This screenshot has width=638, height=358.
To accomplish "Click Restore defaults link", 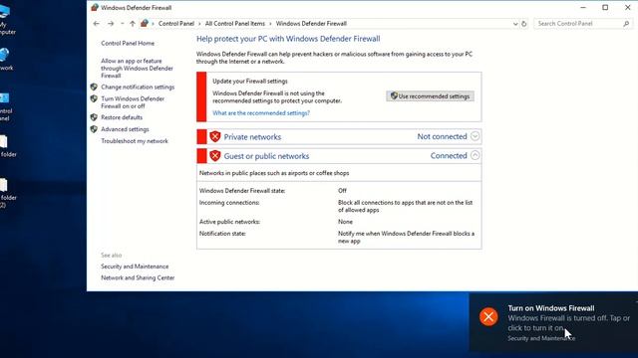I will (x=122, y=117).
